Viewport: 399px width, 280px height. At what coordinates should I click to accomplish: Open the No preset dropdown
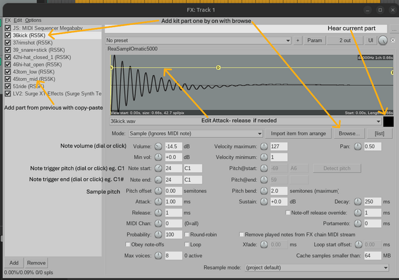(x=198, y=41)
